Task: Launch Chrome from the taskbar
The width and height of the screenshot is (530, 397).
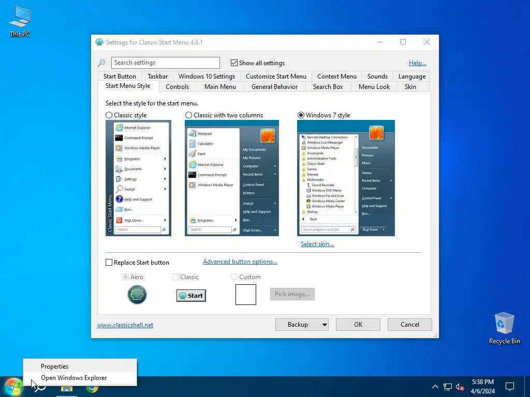Action: point(92,388)
